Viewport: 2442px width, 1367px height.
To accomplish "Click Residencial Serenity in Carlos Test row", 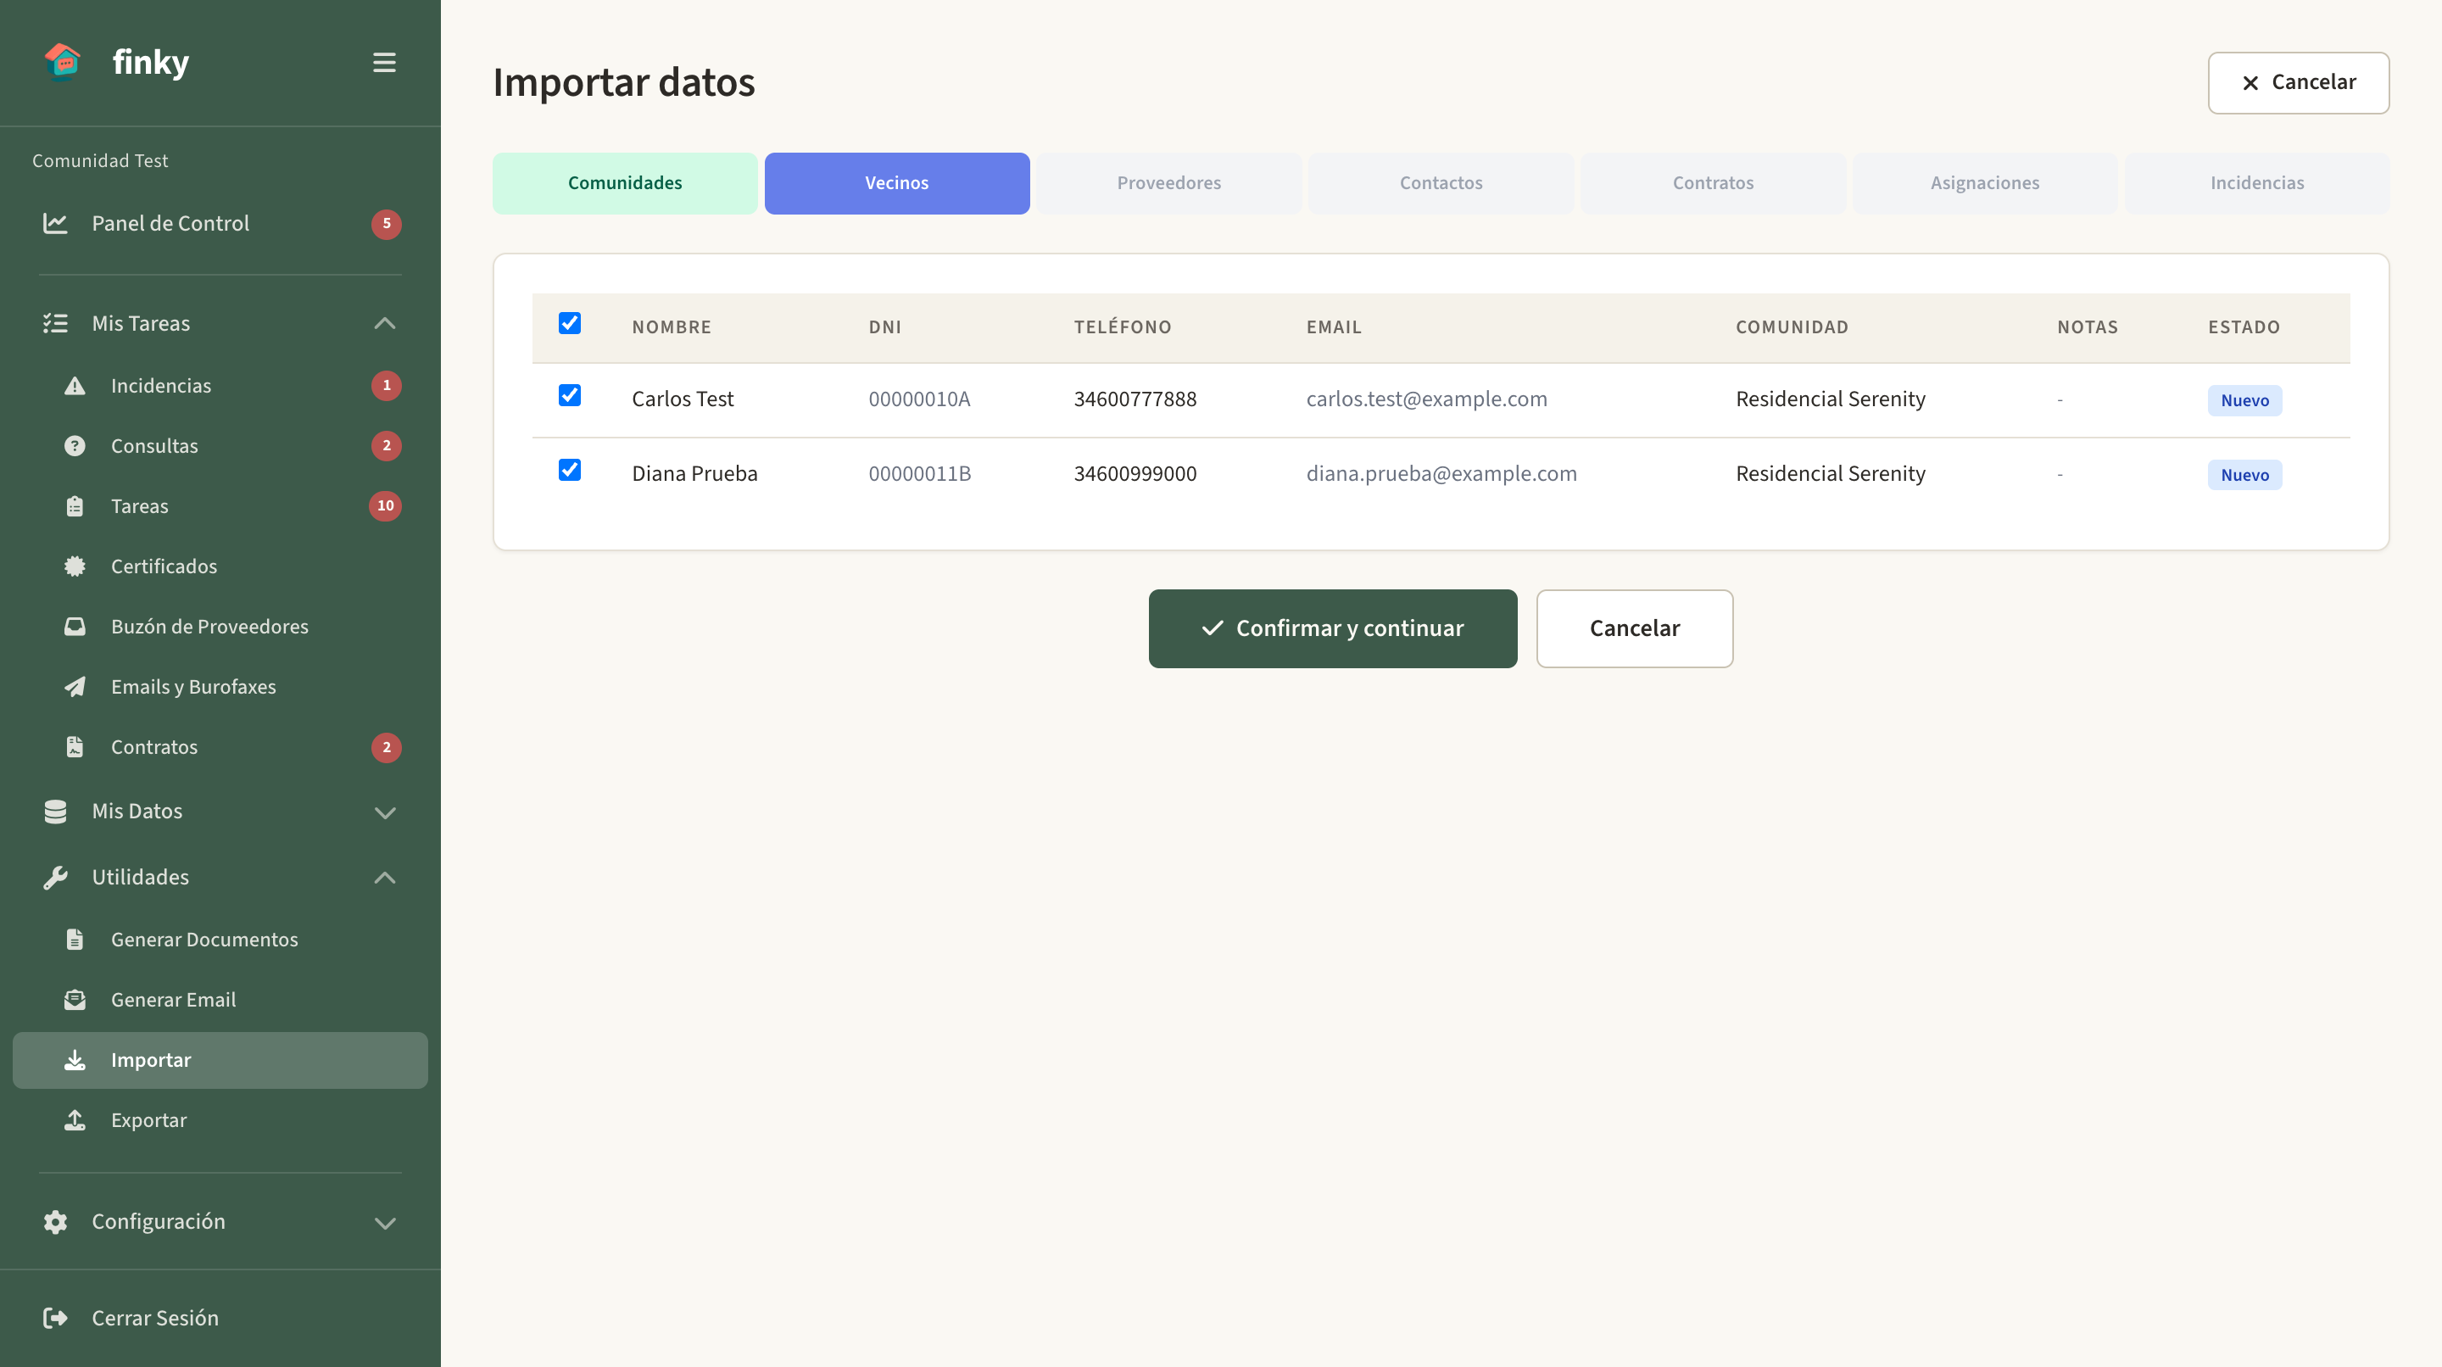I will coord(1831,399).
